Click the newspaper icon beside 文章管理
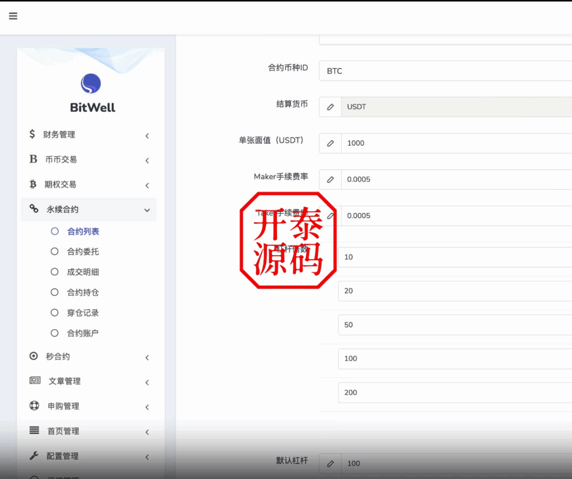 [x=35, y=381]
